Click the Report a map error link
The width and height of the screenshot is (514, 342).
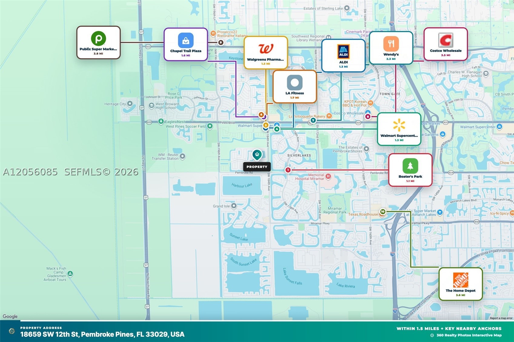coord(501,318)
